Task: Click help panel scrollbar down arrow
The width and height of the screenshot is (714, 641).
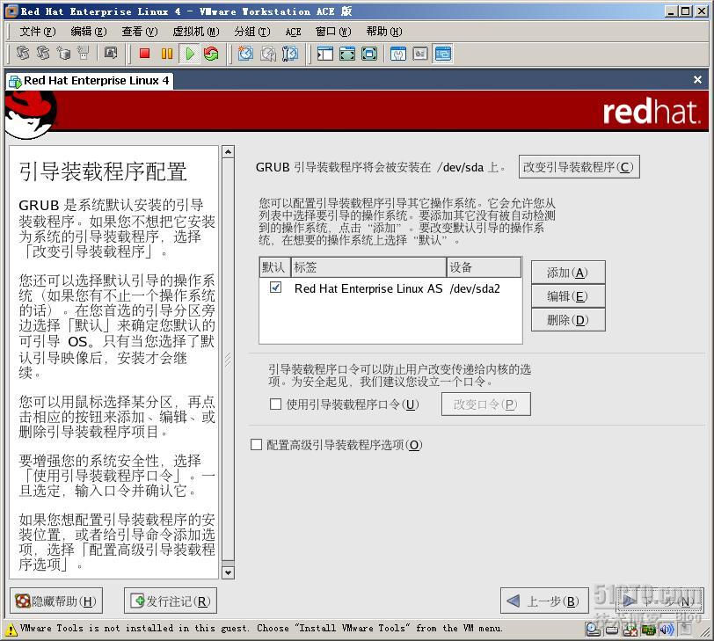Action: pyautogui.click(x=228, y=572)
